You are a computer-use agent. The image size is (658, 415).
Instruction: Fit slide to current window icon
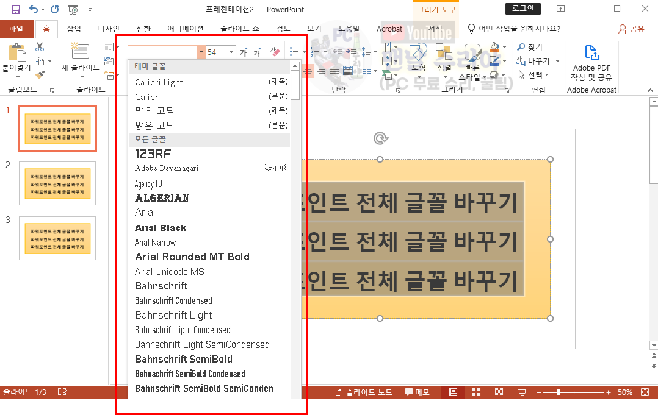coord(645,392)
